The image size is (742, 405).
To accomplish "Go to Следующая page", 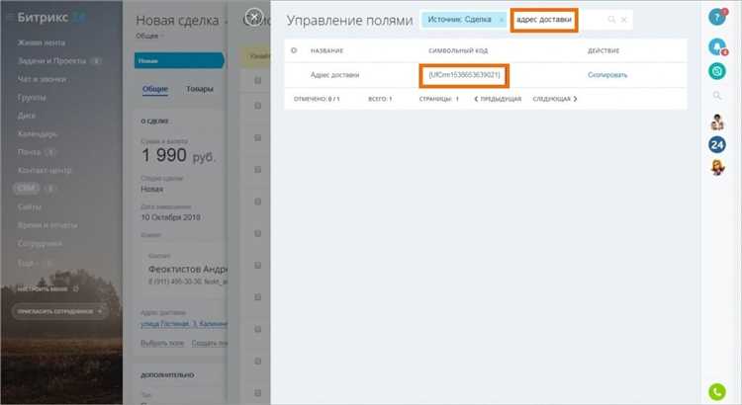I will point(555,99).
